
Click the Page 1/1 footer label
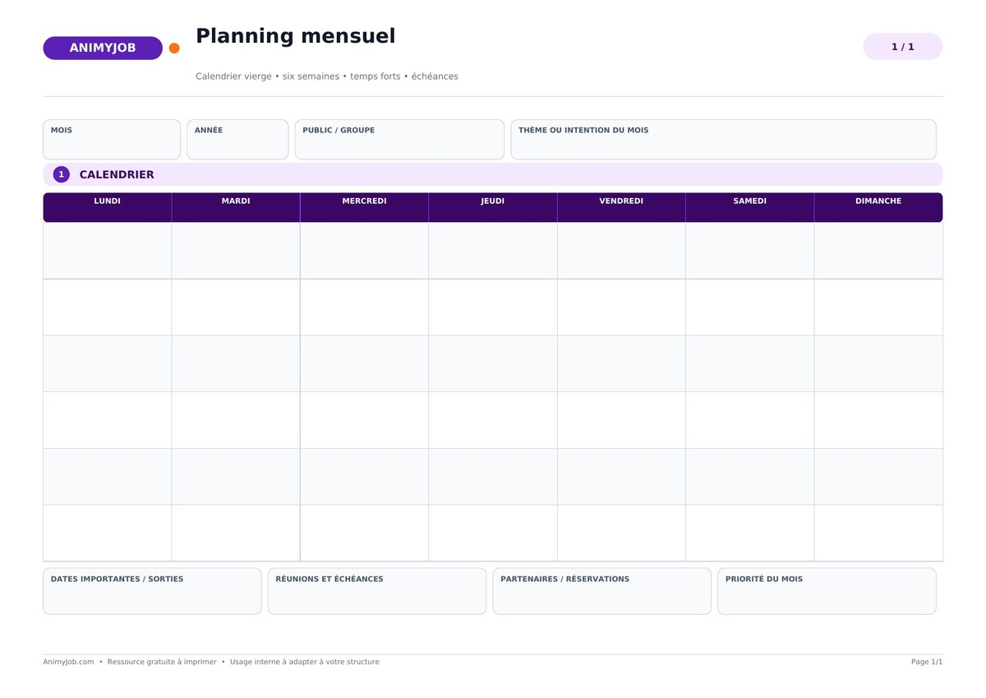(927, 662)
